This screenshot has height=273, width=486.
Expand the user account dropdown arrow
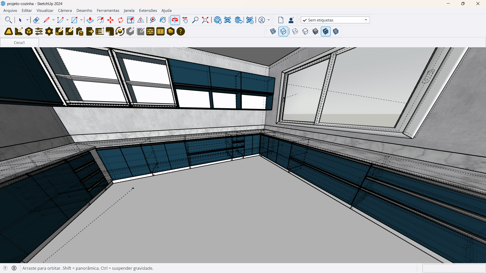coord(269,20)
